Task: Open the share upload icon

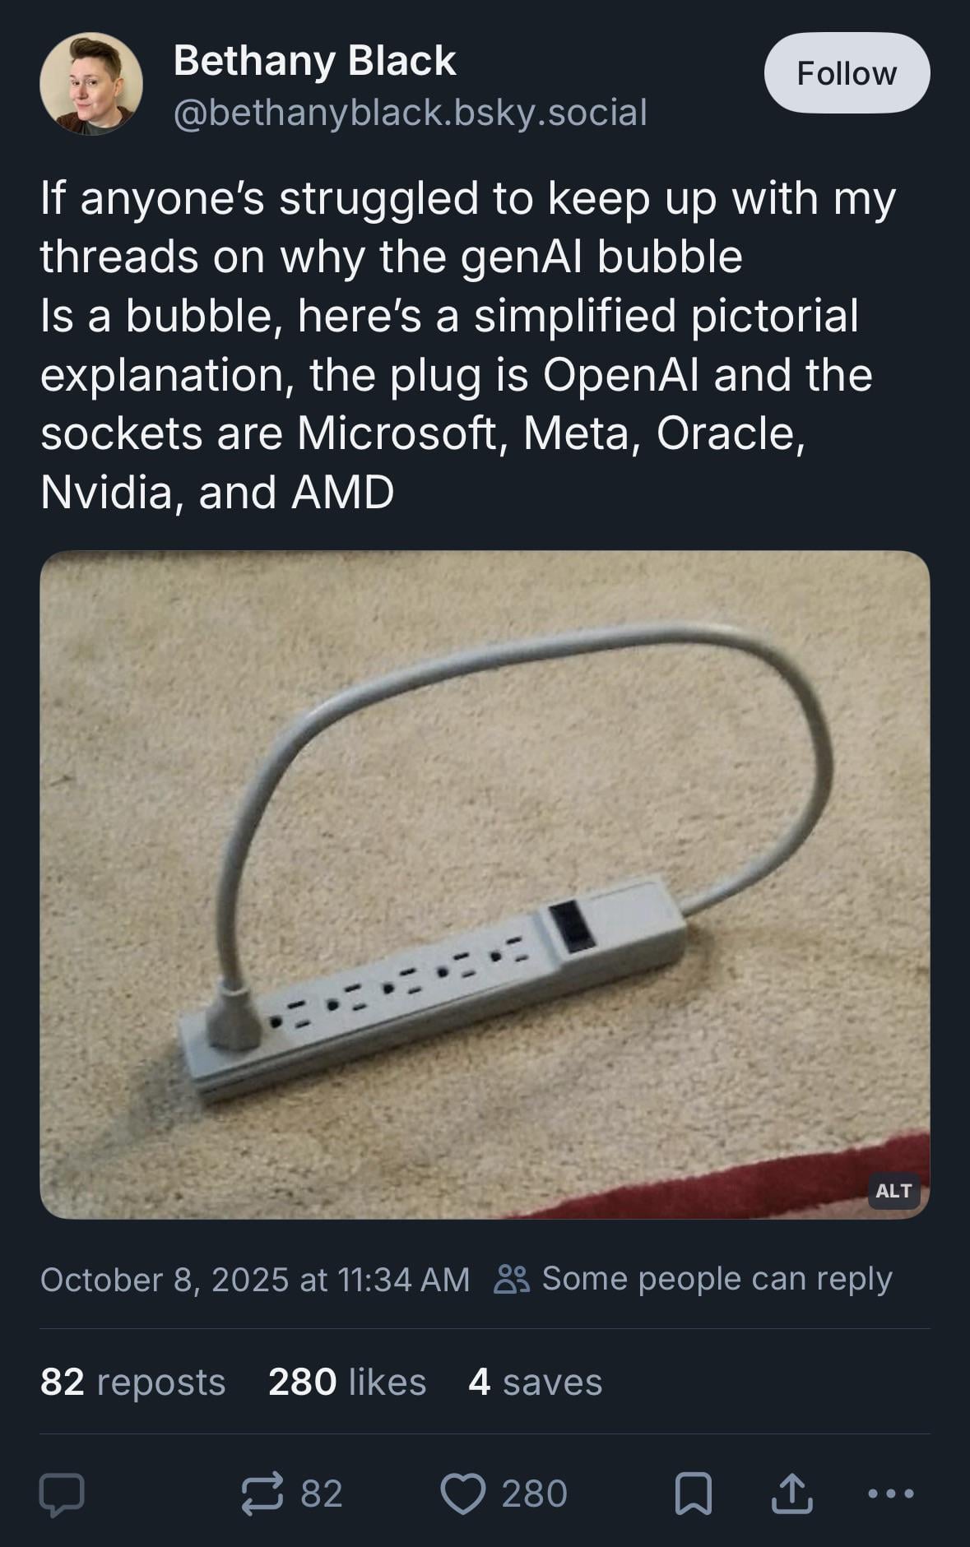Action: coord(791,1494)
